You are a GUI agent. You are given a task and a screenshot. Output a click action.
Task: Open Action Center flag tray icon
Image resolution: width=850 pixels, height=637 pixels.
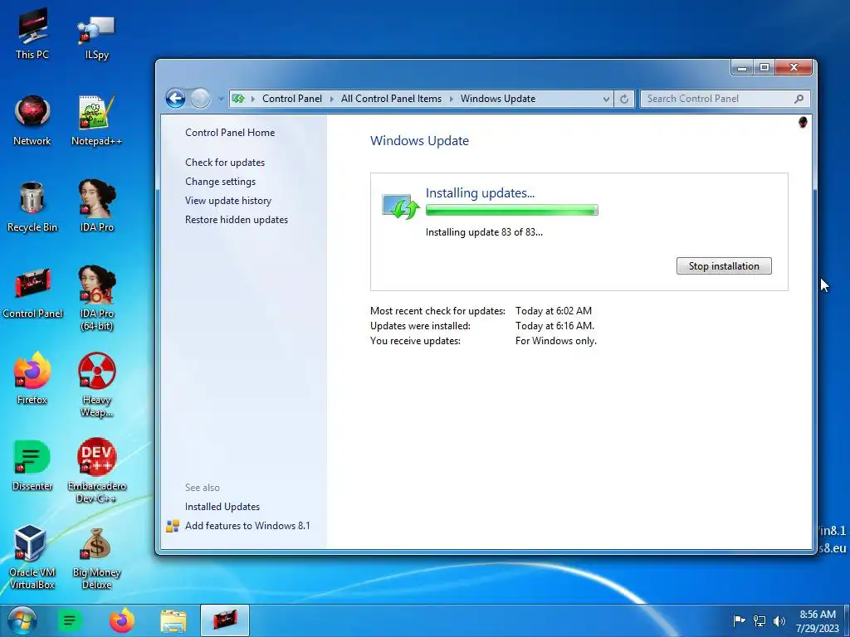(x=739, y=620)
